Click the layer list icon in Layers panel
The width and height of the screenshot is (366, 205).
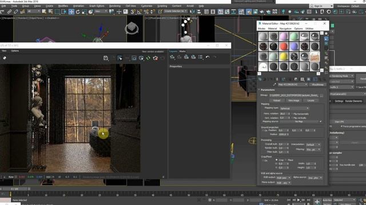click(200, 57)
